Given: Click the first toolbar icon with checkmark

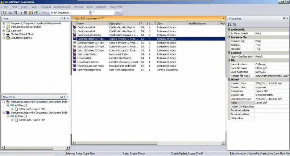Looking at the screenshot, I should point(5,13).
